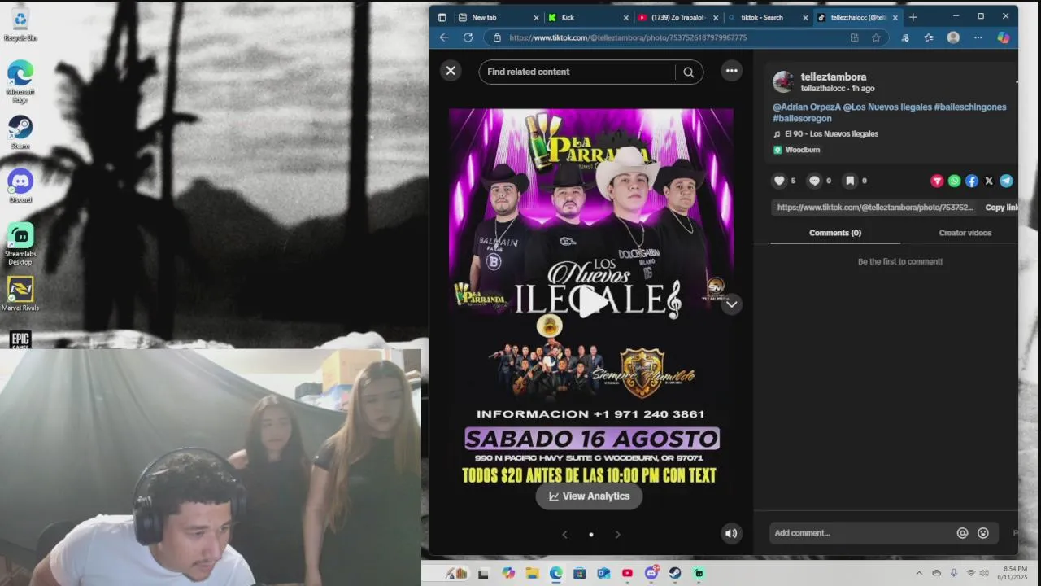Save post with the bookmark icon
Screen dimensions: 1041x586
click(x=849, y=181)
